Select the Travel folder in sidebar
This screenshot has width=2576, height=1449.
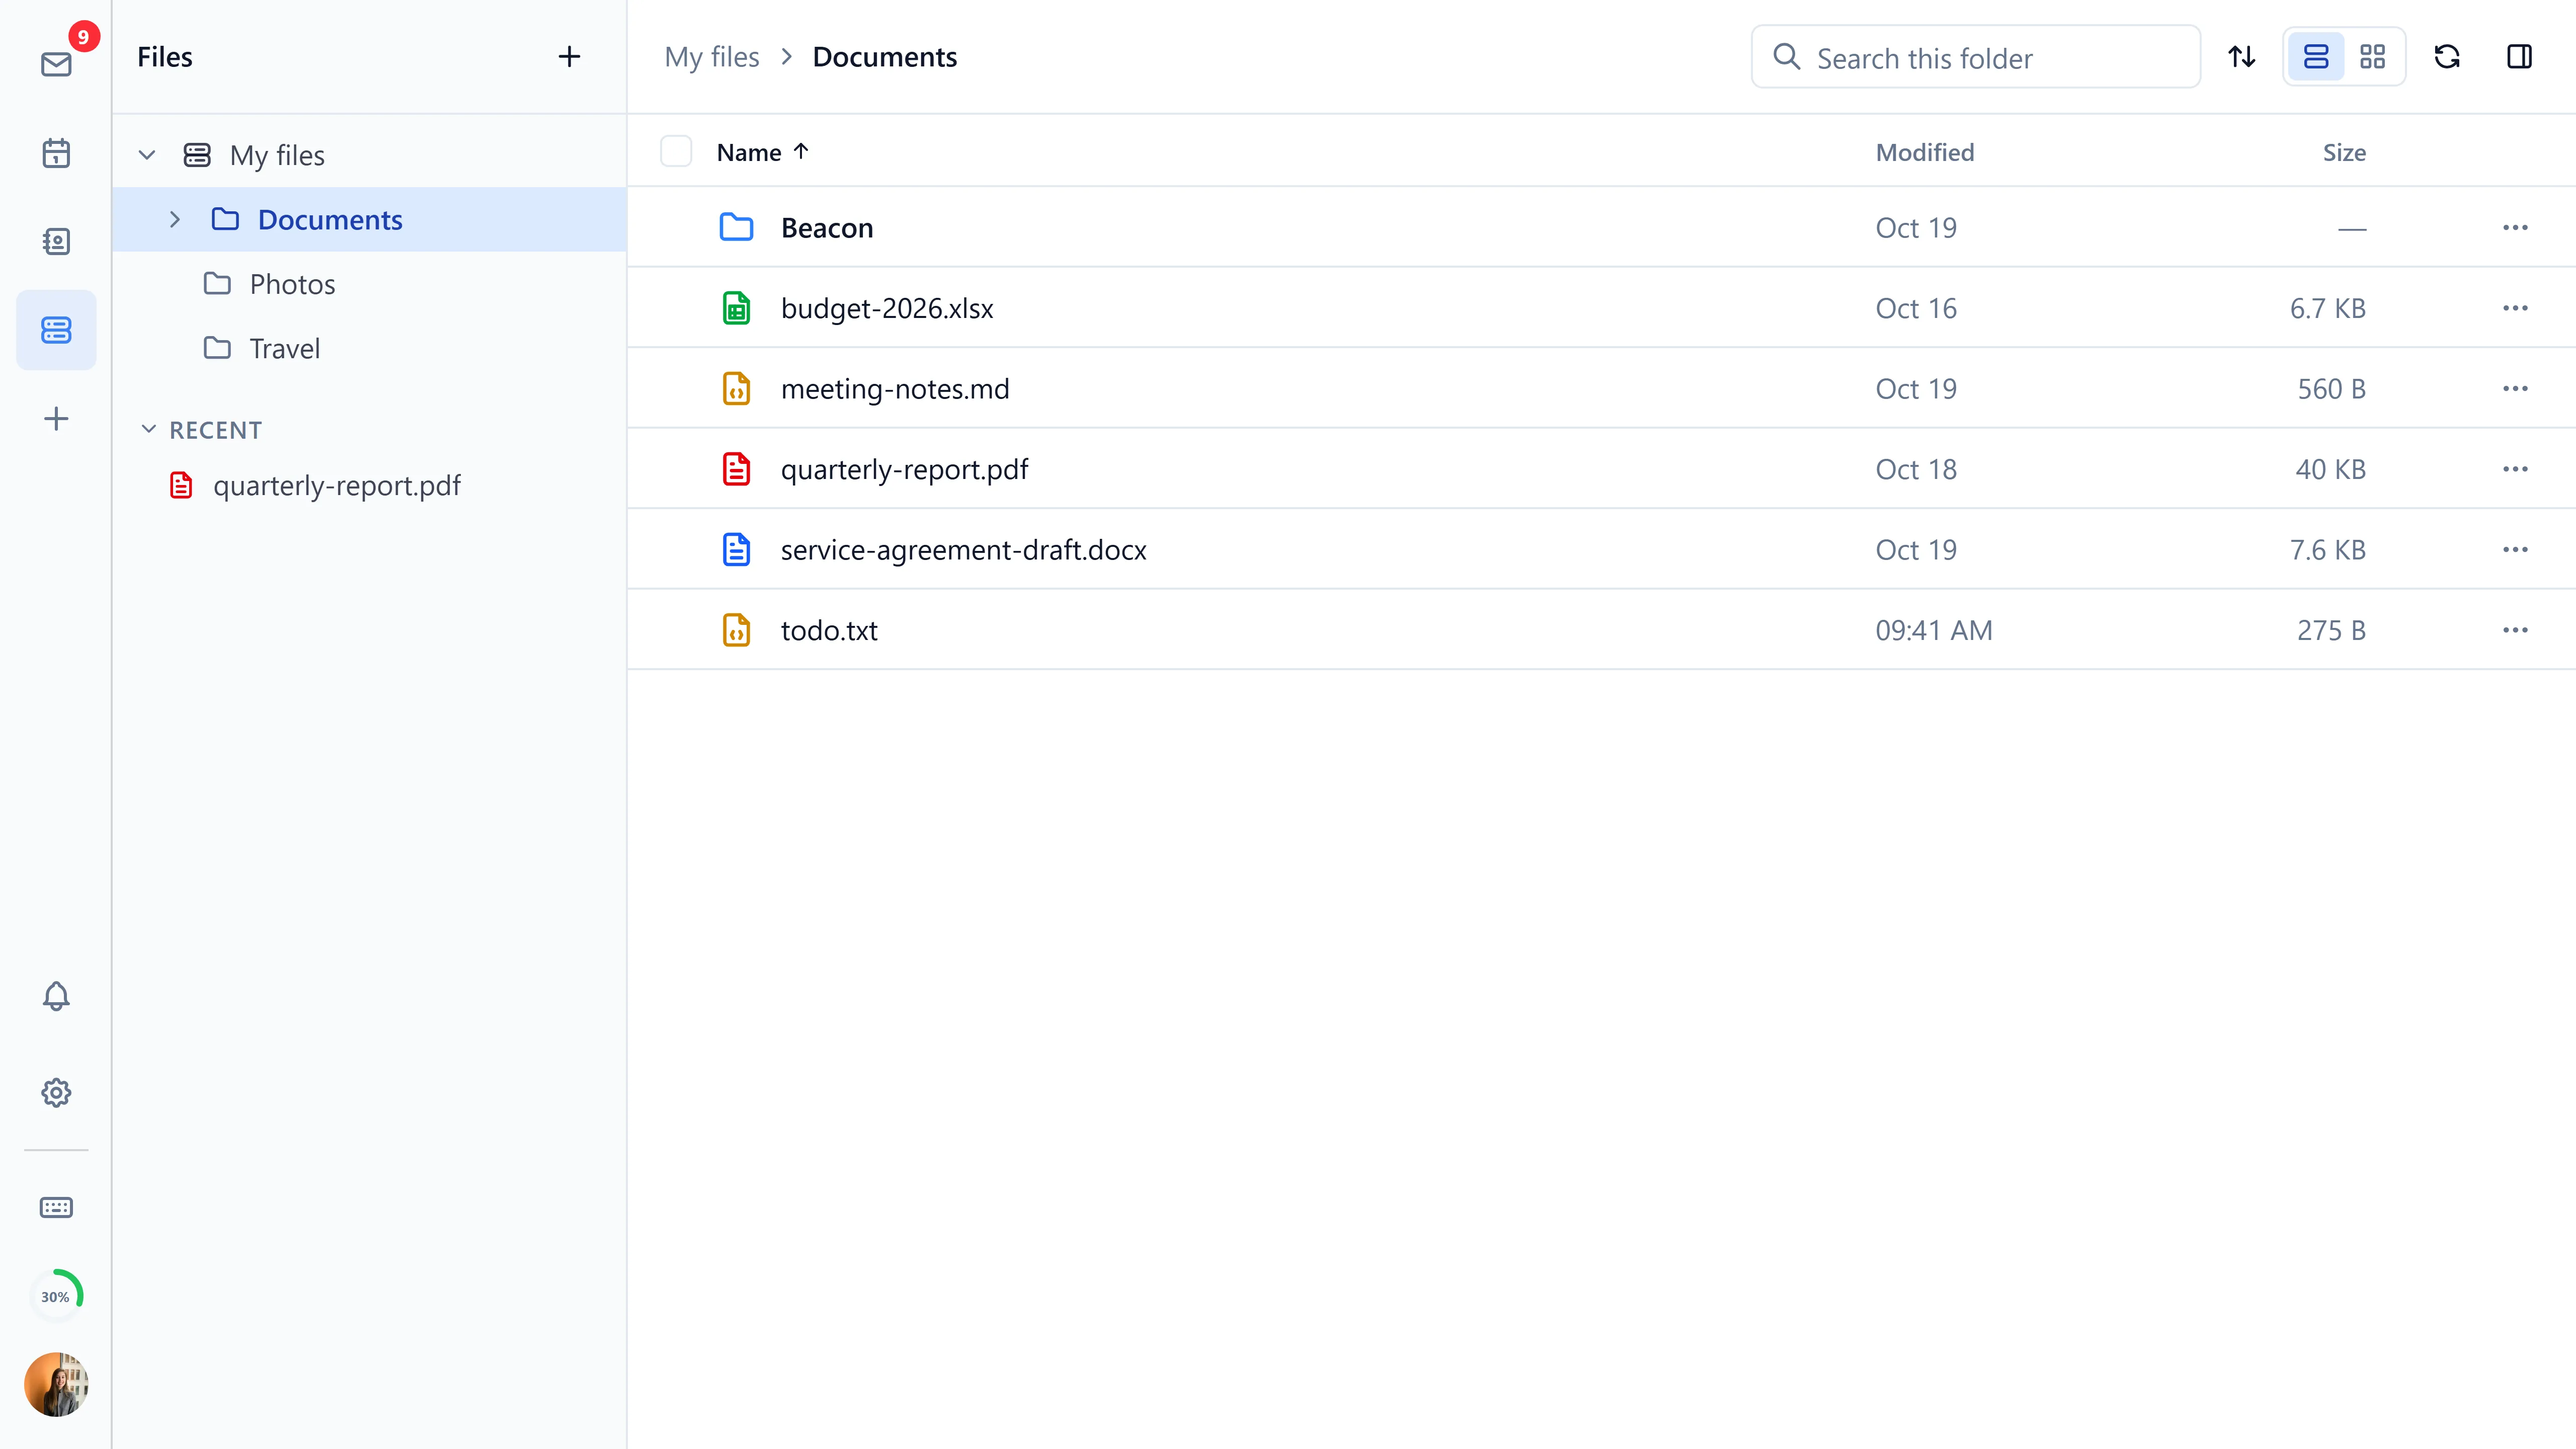pos(369,348)
